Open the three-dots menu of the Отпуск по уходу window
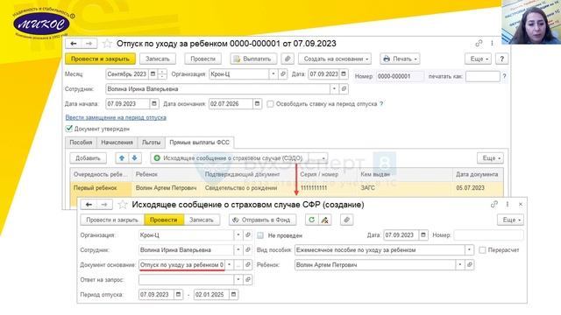 pyautogui.click(x=492, y=43)
